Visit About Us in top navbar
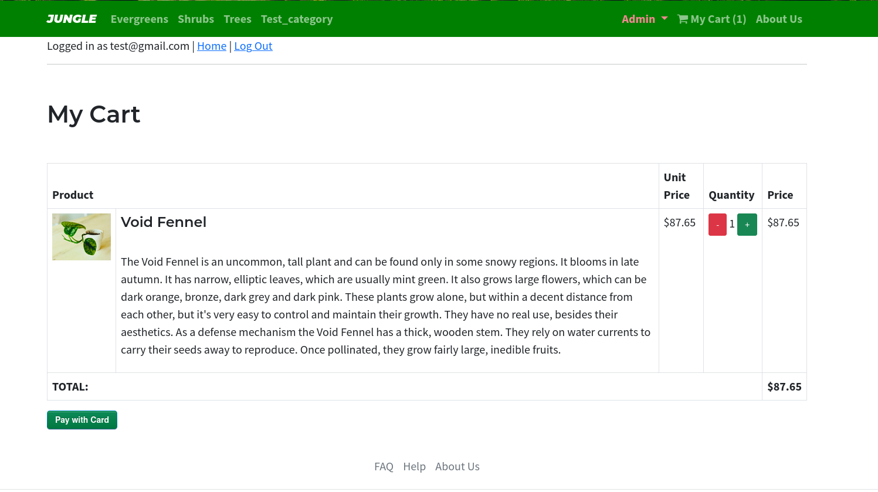The image size is (878, 492). [779, 19]
